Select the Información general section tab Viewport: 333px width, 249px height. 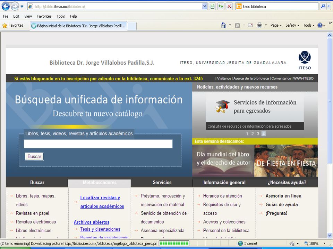(224, 183)
